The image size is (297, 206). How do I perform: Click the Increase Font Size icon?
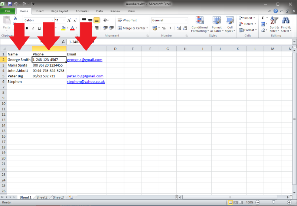click(x=69, y=20)
